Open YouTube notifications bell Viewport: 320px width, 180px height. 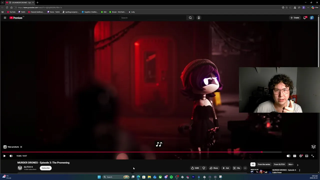(x=305, y=18)
